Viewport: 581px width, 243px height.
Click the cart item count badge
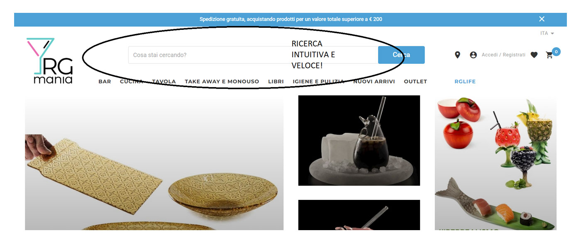coord(556,51)
